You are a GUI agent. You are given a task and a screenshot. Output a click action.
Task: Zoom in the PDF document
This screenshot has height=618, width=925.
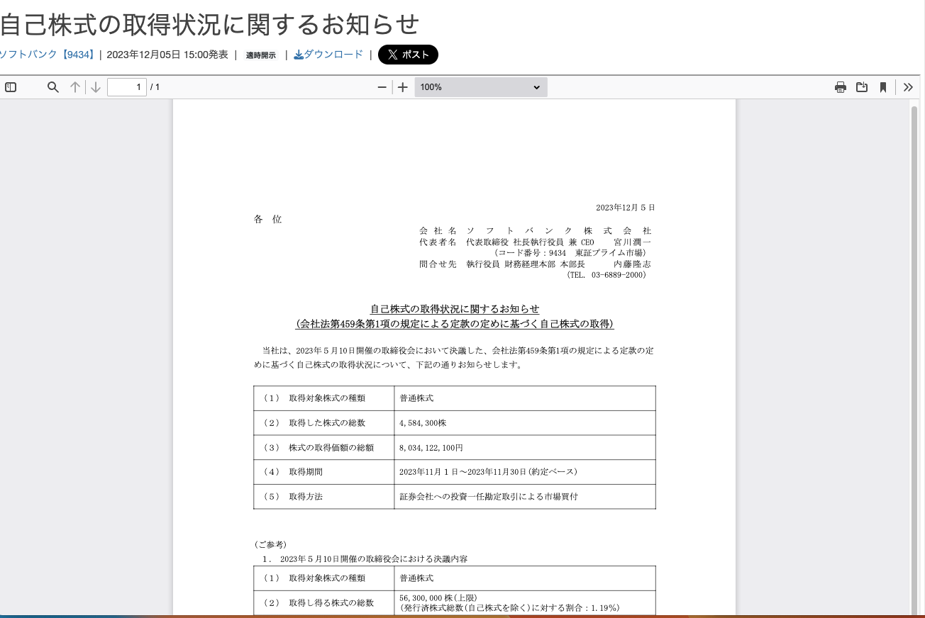click(403, 87)
